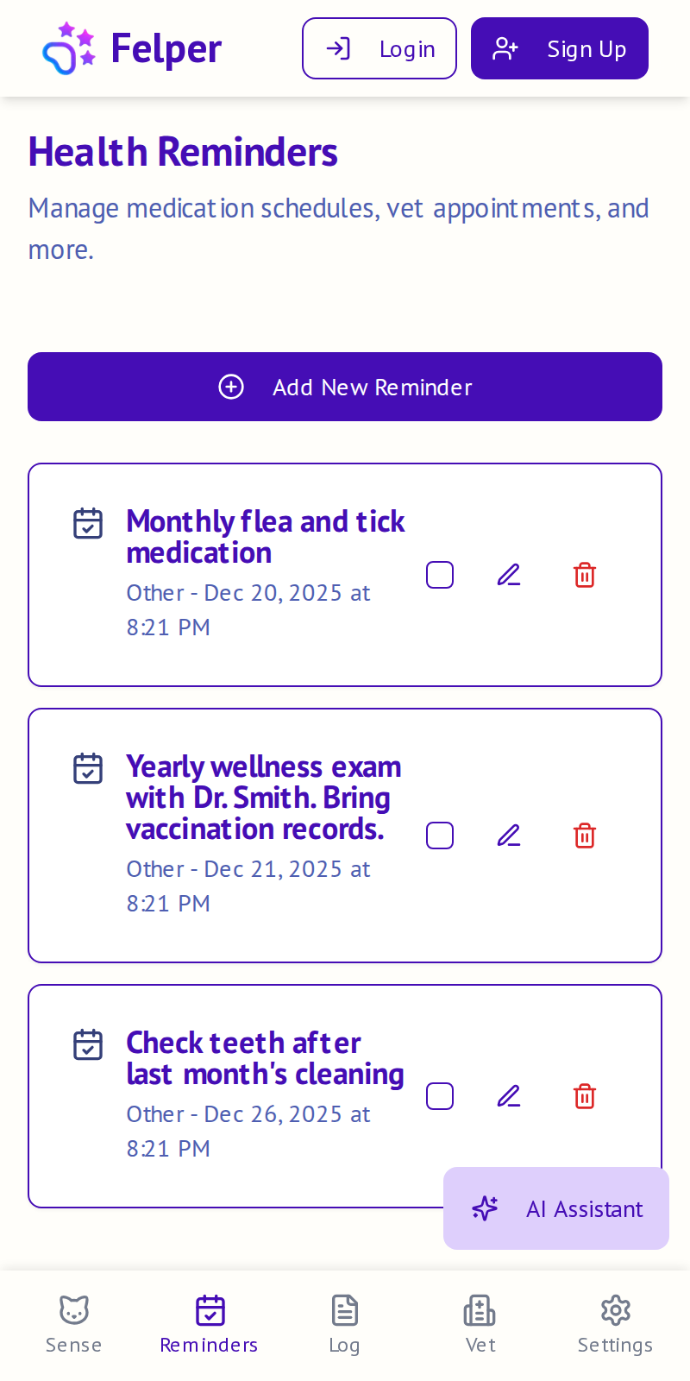
Task: Delete the check teeth reminder
Action: pos(585,1096)
